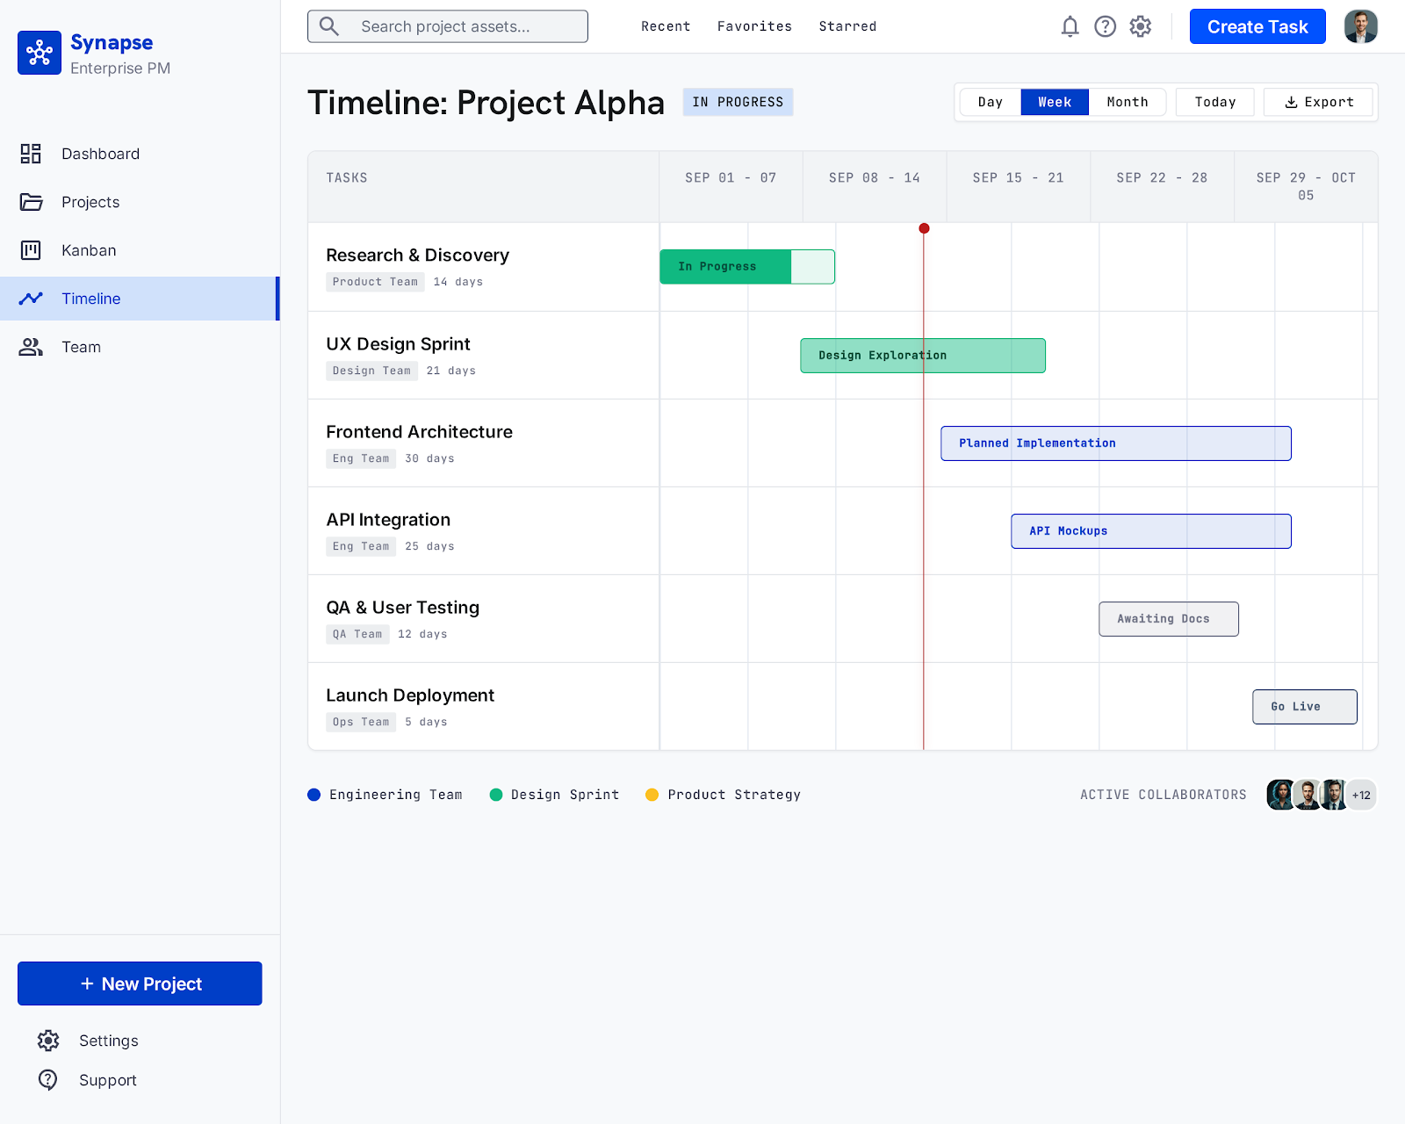
Task: Open the Kanban board icon
Action: [x=31, y=250]
